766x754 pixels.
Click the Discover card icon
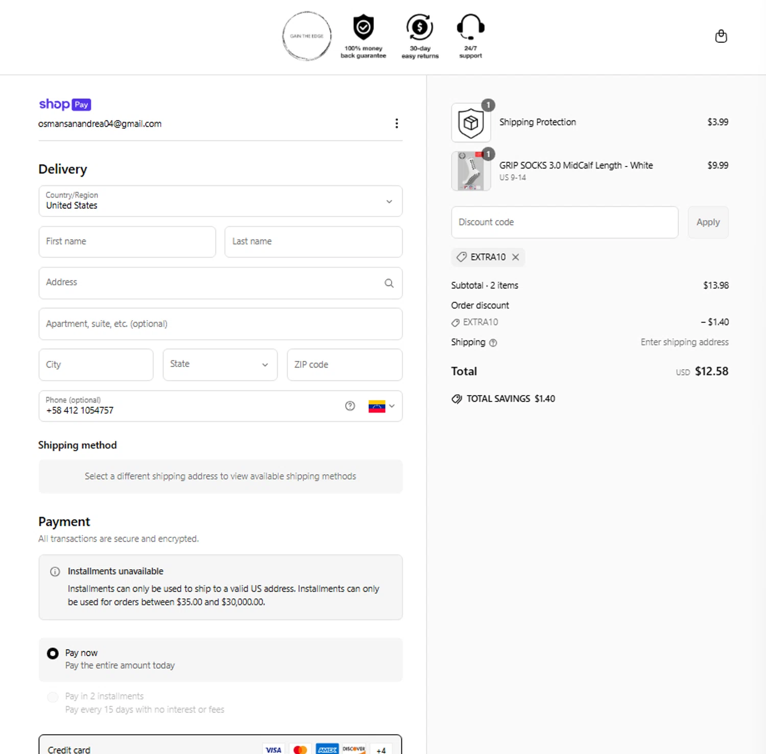pos(353,749)
